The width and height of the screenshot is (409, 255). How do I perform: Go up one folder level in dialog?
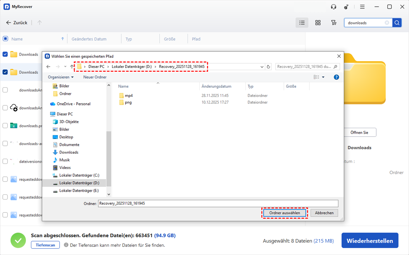point(72,67)
